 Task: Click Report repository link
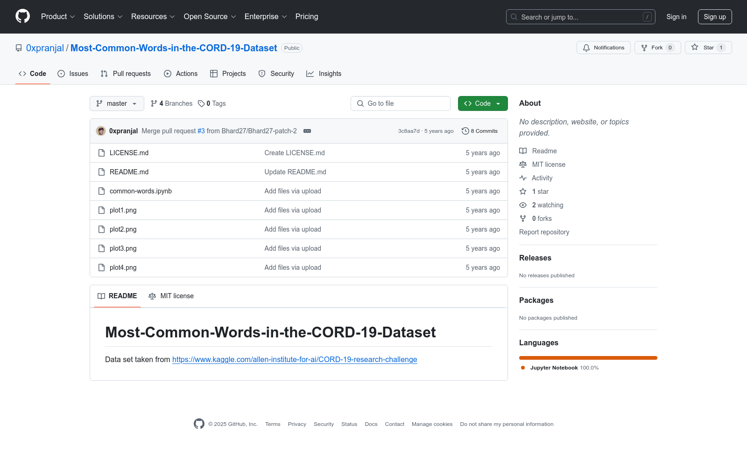coord(544,232)
